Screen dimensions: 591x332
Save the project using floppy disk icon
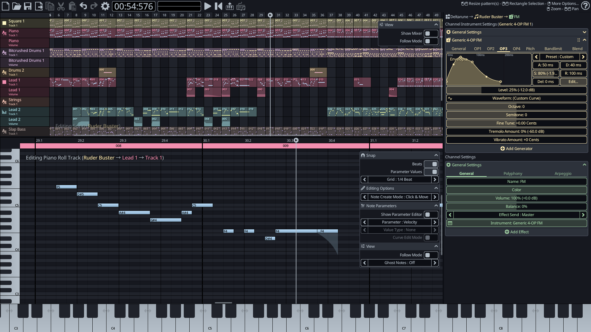(28, 6)
